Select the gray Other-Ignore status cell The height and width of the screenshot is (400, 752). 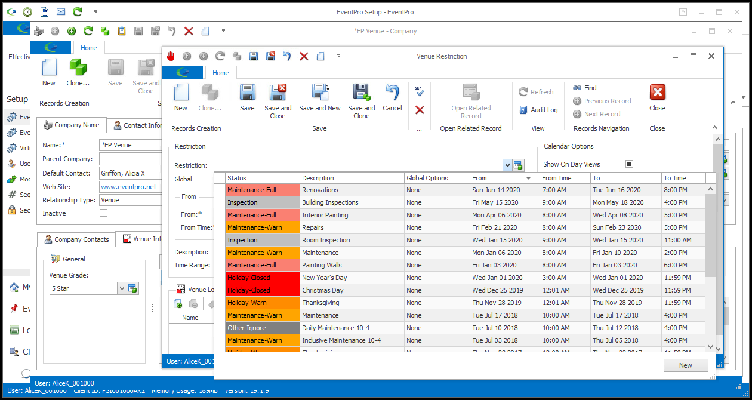(262, 328)
